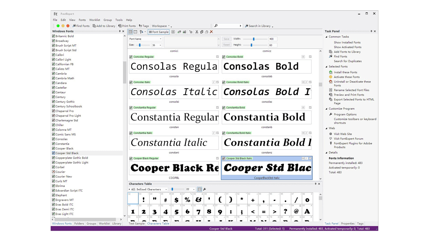Viewport: 429px width, 241px height.
Task: Open the Workspace dropdown
Action: click(161, 26)
